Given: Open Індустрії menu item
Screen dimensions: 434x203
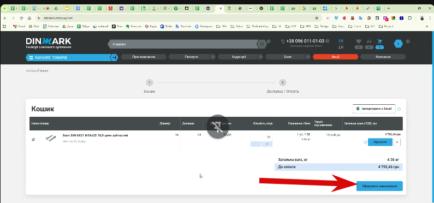Looking at the screenshot, I should (x=239, y=57).
